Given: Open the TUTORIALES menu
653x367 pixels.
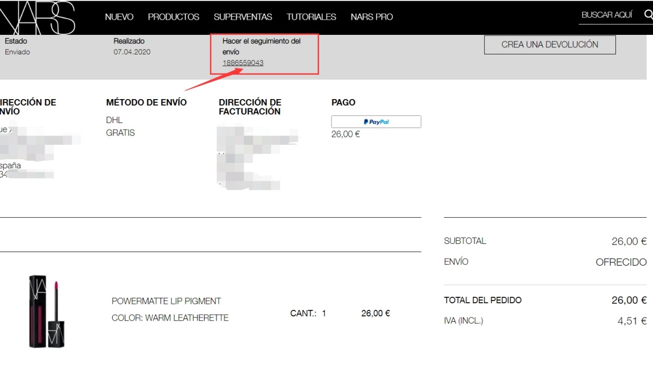Looking at the screenshot, I should (311, 17).
